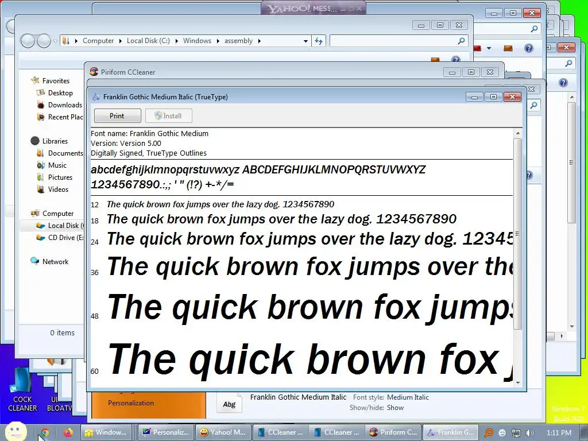The height and width of the screenshot is (441, 588).
Task: Click the folder icon in address bar
Action: click(x=66, y=41)
